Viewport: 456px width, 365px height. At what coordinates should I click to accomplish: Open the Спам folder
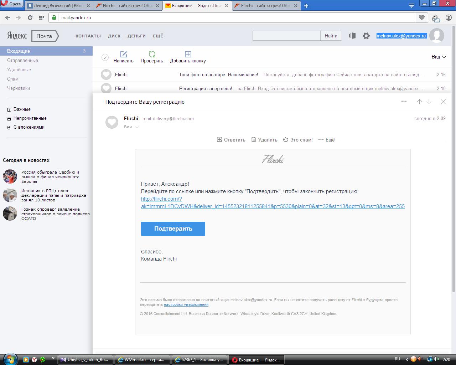pyautogui.click(x=13, y=79)
